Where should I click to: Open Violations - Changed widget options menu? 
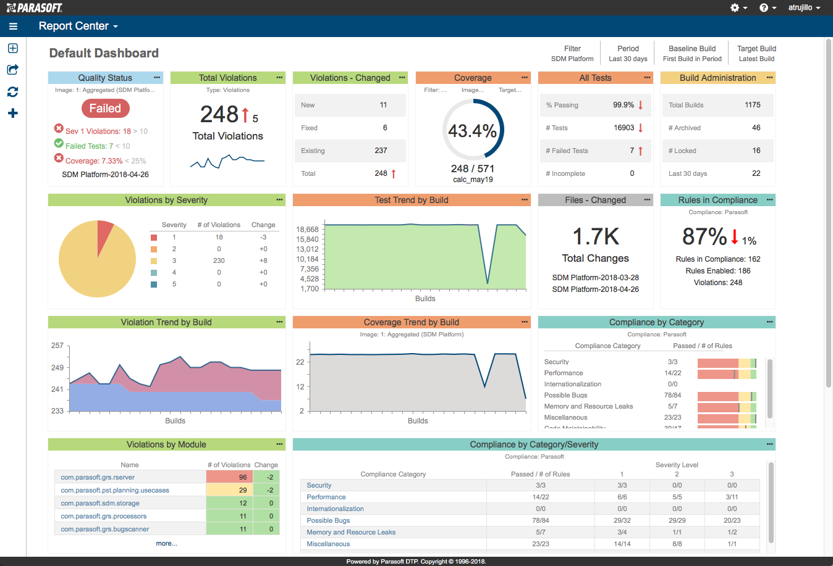click(x=402, y=78)
